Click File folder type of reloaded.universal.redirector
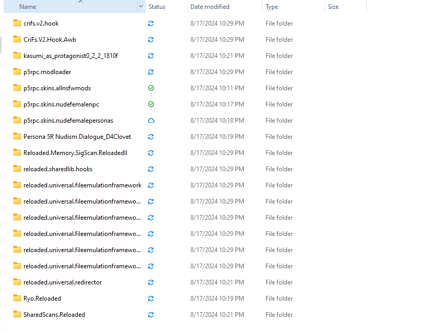The image size is (445, 333). click(x=279, y=282)
